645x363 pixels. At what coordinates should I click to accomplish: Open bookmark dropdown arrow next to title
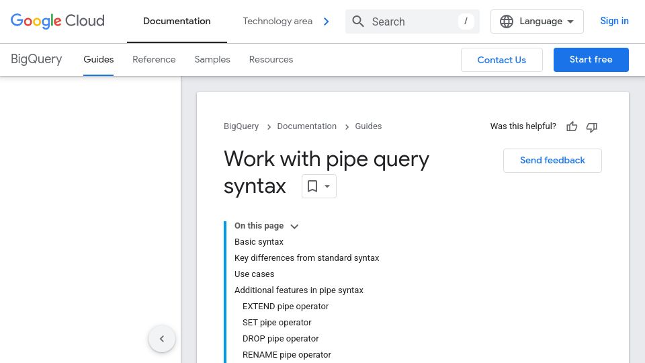pyautogui.click(x=327, y=186)
